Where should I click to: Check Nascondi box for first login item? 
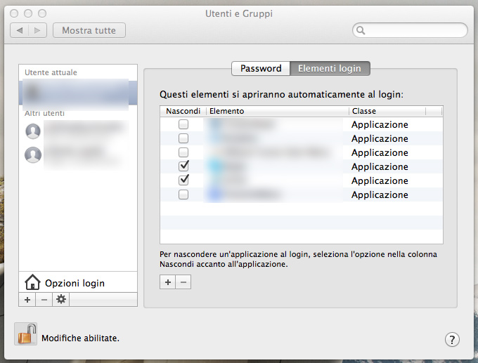pyautogui.click(x=183, y=124)
